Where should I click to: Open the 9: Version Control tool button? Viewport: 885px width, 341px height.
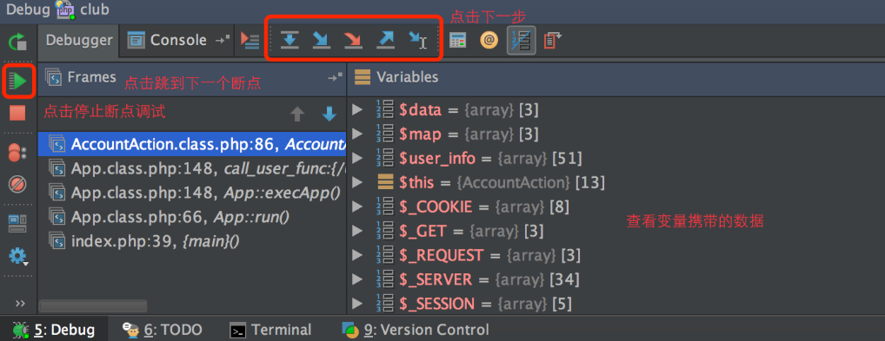(x=416, y=330)
